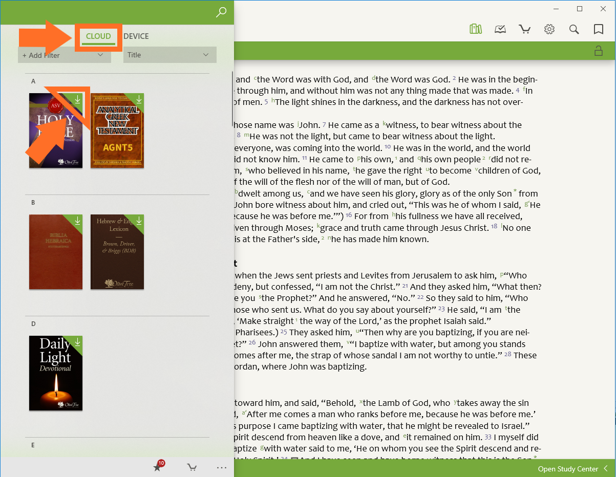The width and height of the screenshot is (616, 477).
Task: Click the bookmark ribbon icon
Action: (598, 29)
